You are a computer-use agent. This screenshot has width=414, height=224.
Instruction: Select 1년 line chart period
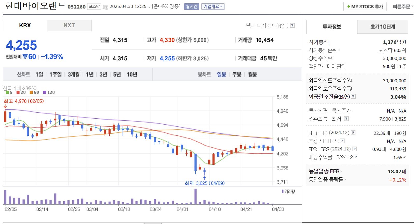(90, 75)
